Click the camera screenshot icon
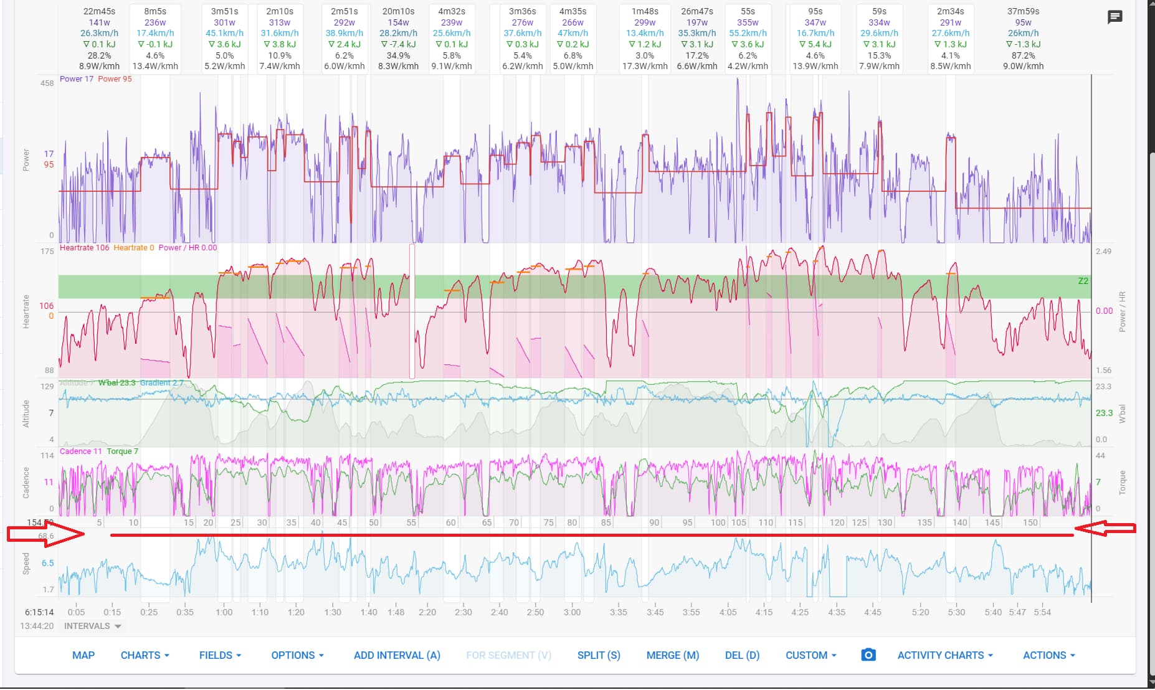 (868, 655)
